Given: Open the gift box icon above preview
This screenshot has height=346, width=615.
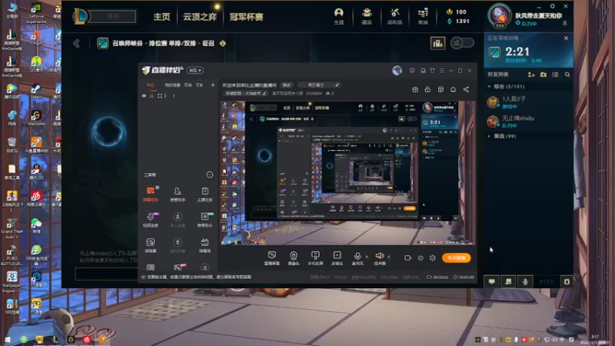Looking at the screenshot, I should [x=415, y=89].
